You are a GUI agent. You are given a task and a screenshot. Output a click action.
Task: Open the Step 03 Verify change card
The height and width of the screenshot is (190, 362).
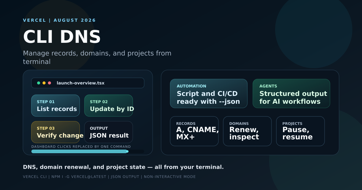[x=56, y=132]
